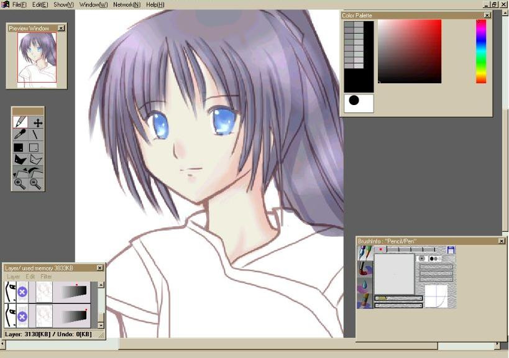Choose the Pencil/Pen brush type icon

click(x=365, y=253)
